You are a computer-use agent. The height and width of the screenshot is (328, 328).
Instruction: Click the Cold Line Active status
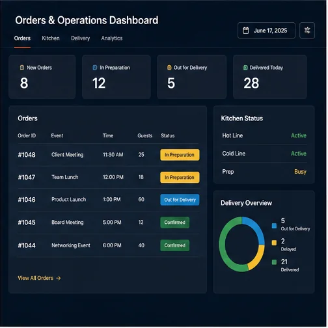pyautogui.click(x=299, y=154)
